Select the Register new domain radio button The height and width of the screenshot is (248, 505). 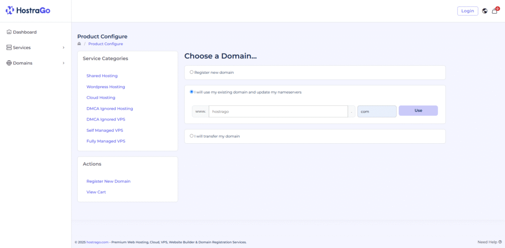(x=192, y=72)
